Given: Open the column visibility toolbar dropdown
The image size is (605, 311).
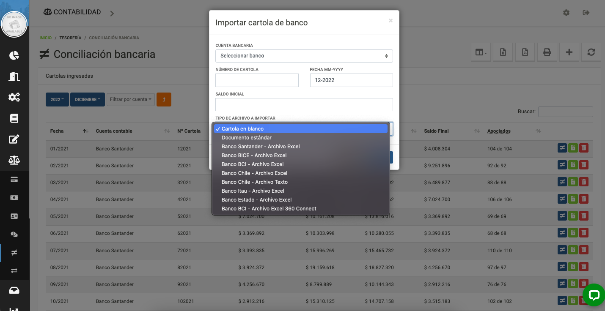Looking at the screenshot, I should (x=481, y=52).
